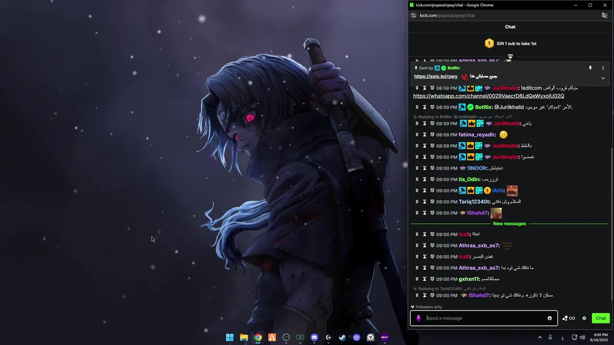Screen dimensions: 614x345
Task: Open the Kicks points icon with infinity
Action: pyautogui.click(x=568, y=318)
